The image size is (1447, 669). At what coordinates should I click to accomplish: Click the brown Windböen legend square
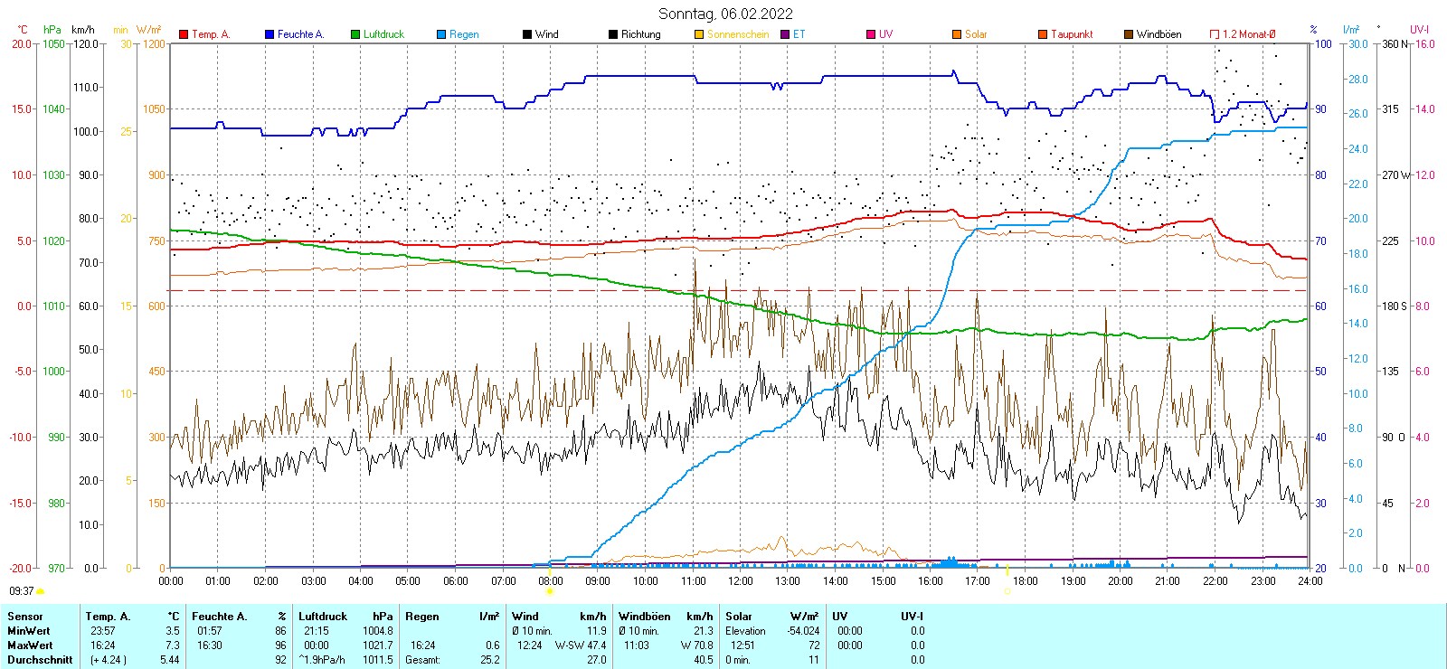[x=1129, y=34]
